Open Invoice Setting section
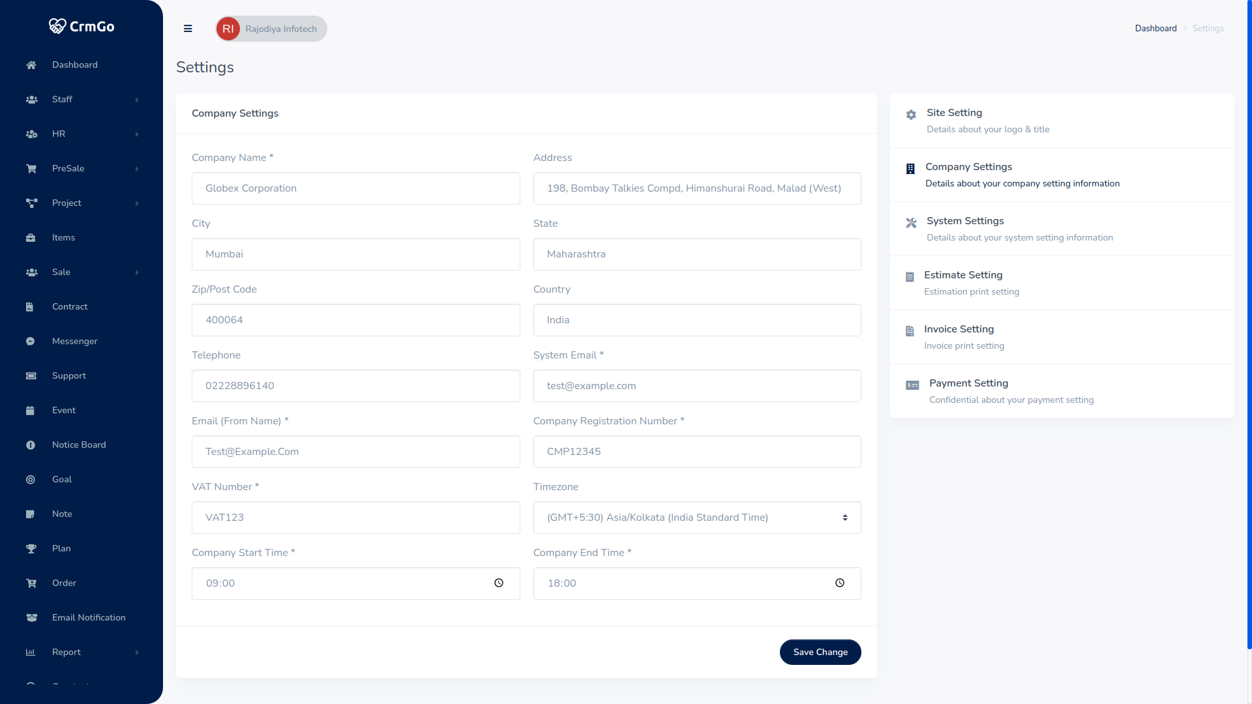Image resolution: width=1252 pixels, height=704 pixels. tap(959, 329)
